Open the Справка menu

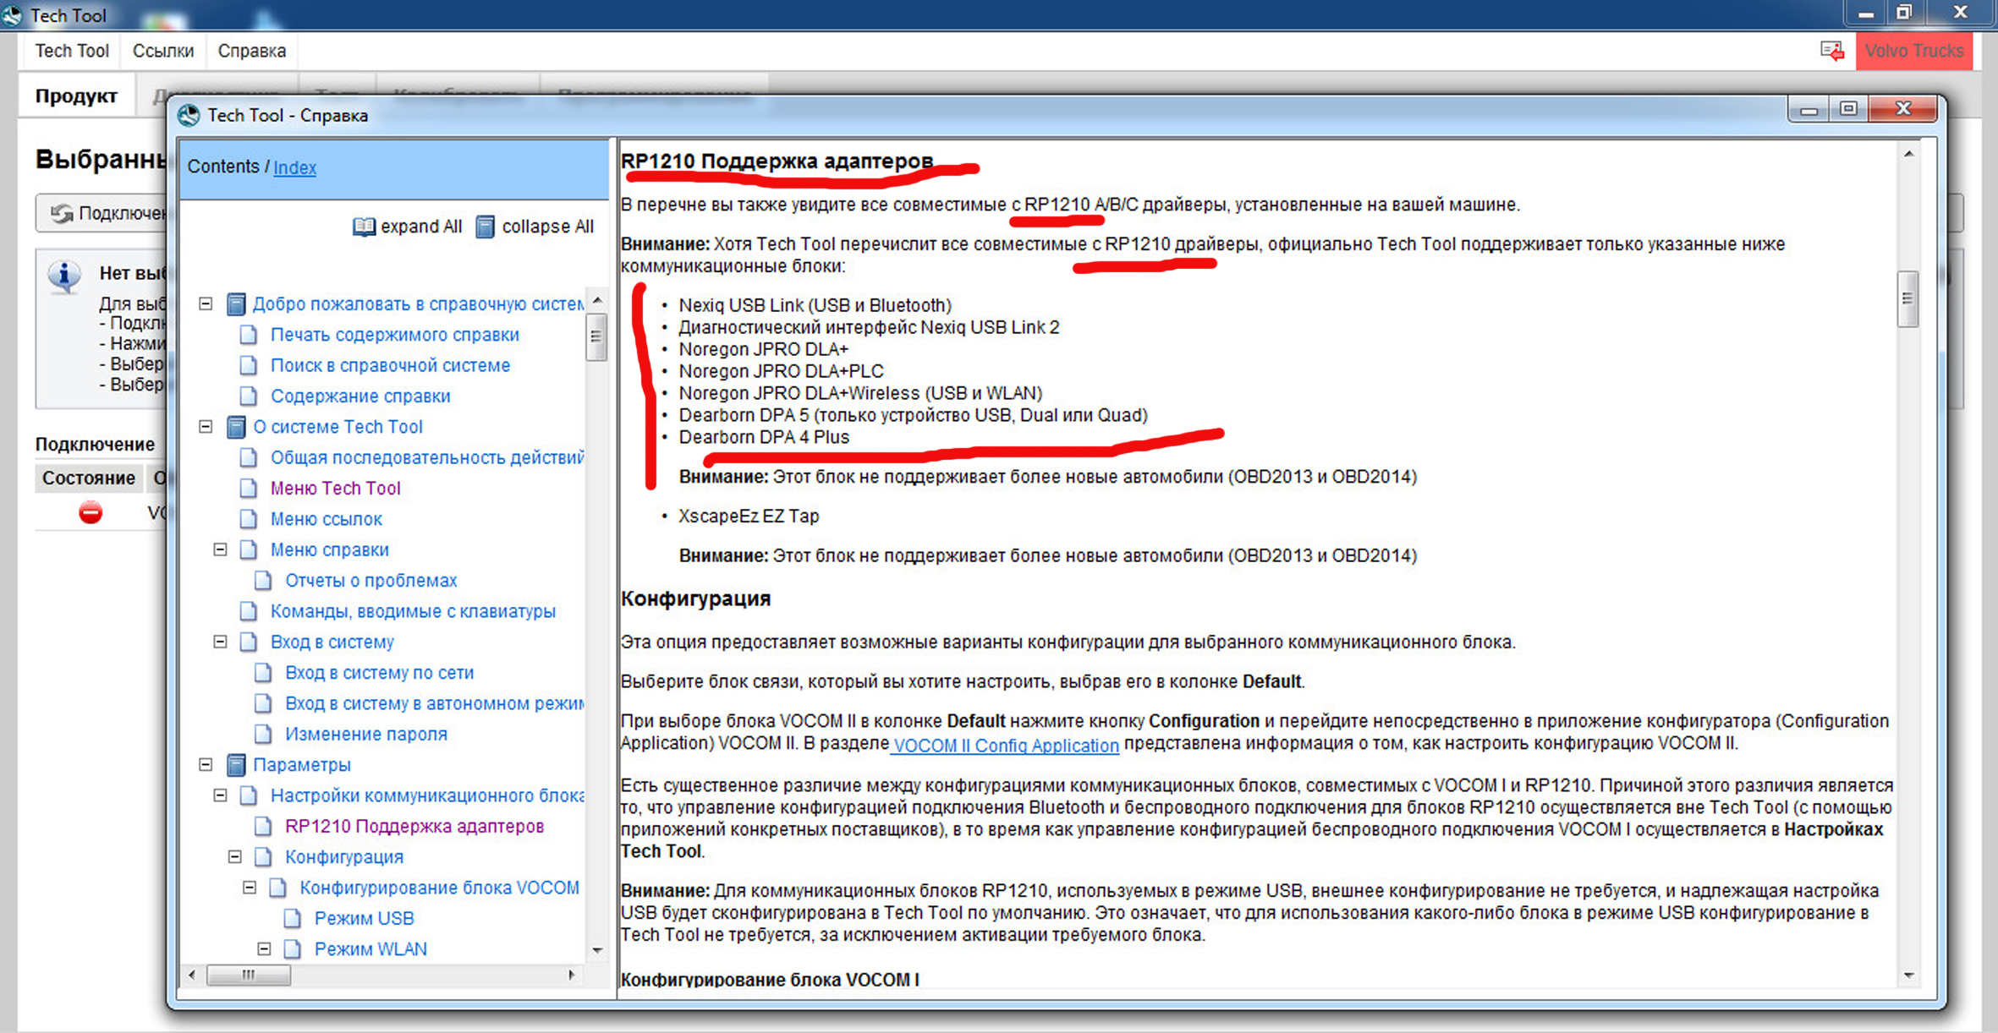(251, 51)
